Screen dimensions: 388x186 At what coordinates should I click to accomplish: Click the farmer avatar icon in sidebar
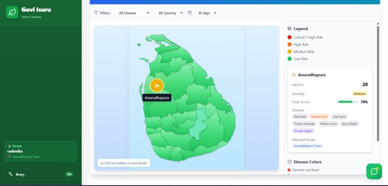click(10, 146)
